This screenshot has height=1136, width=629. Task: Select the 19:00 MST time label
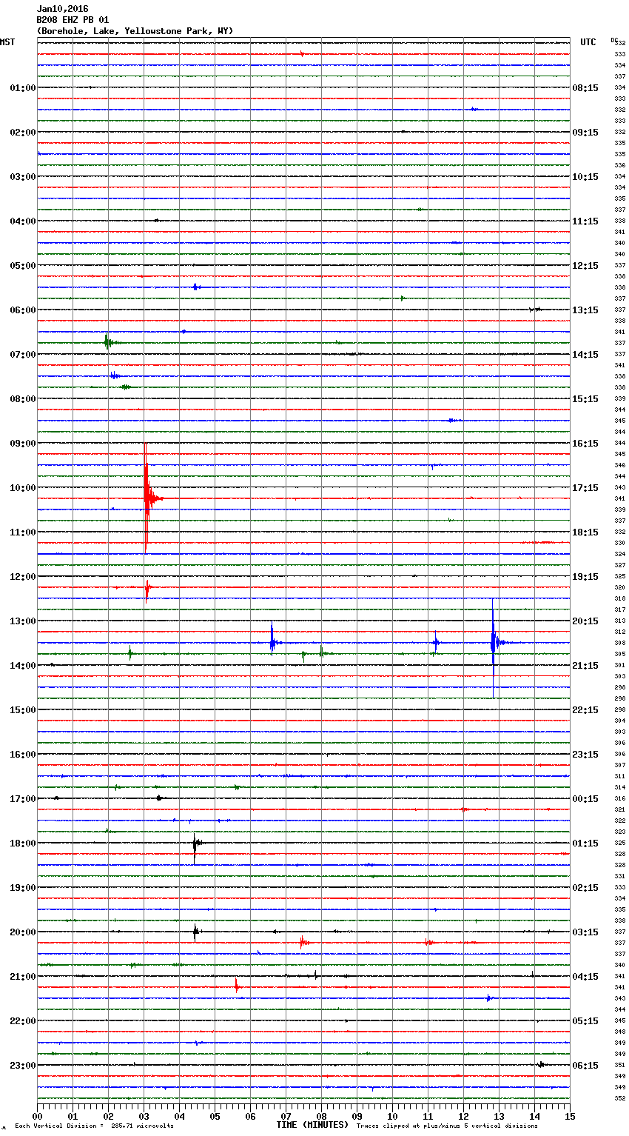23,888
